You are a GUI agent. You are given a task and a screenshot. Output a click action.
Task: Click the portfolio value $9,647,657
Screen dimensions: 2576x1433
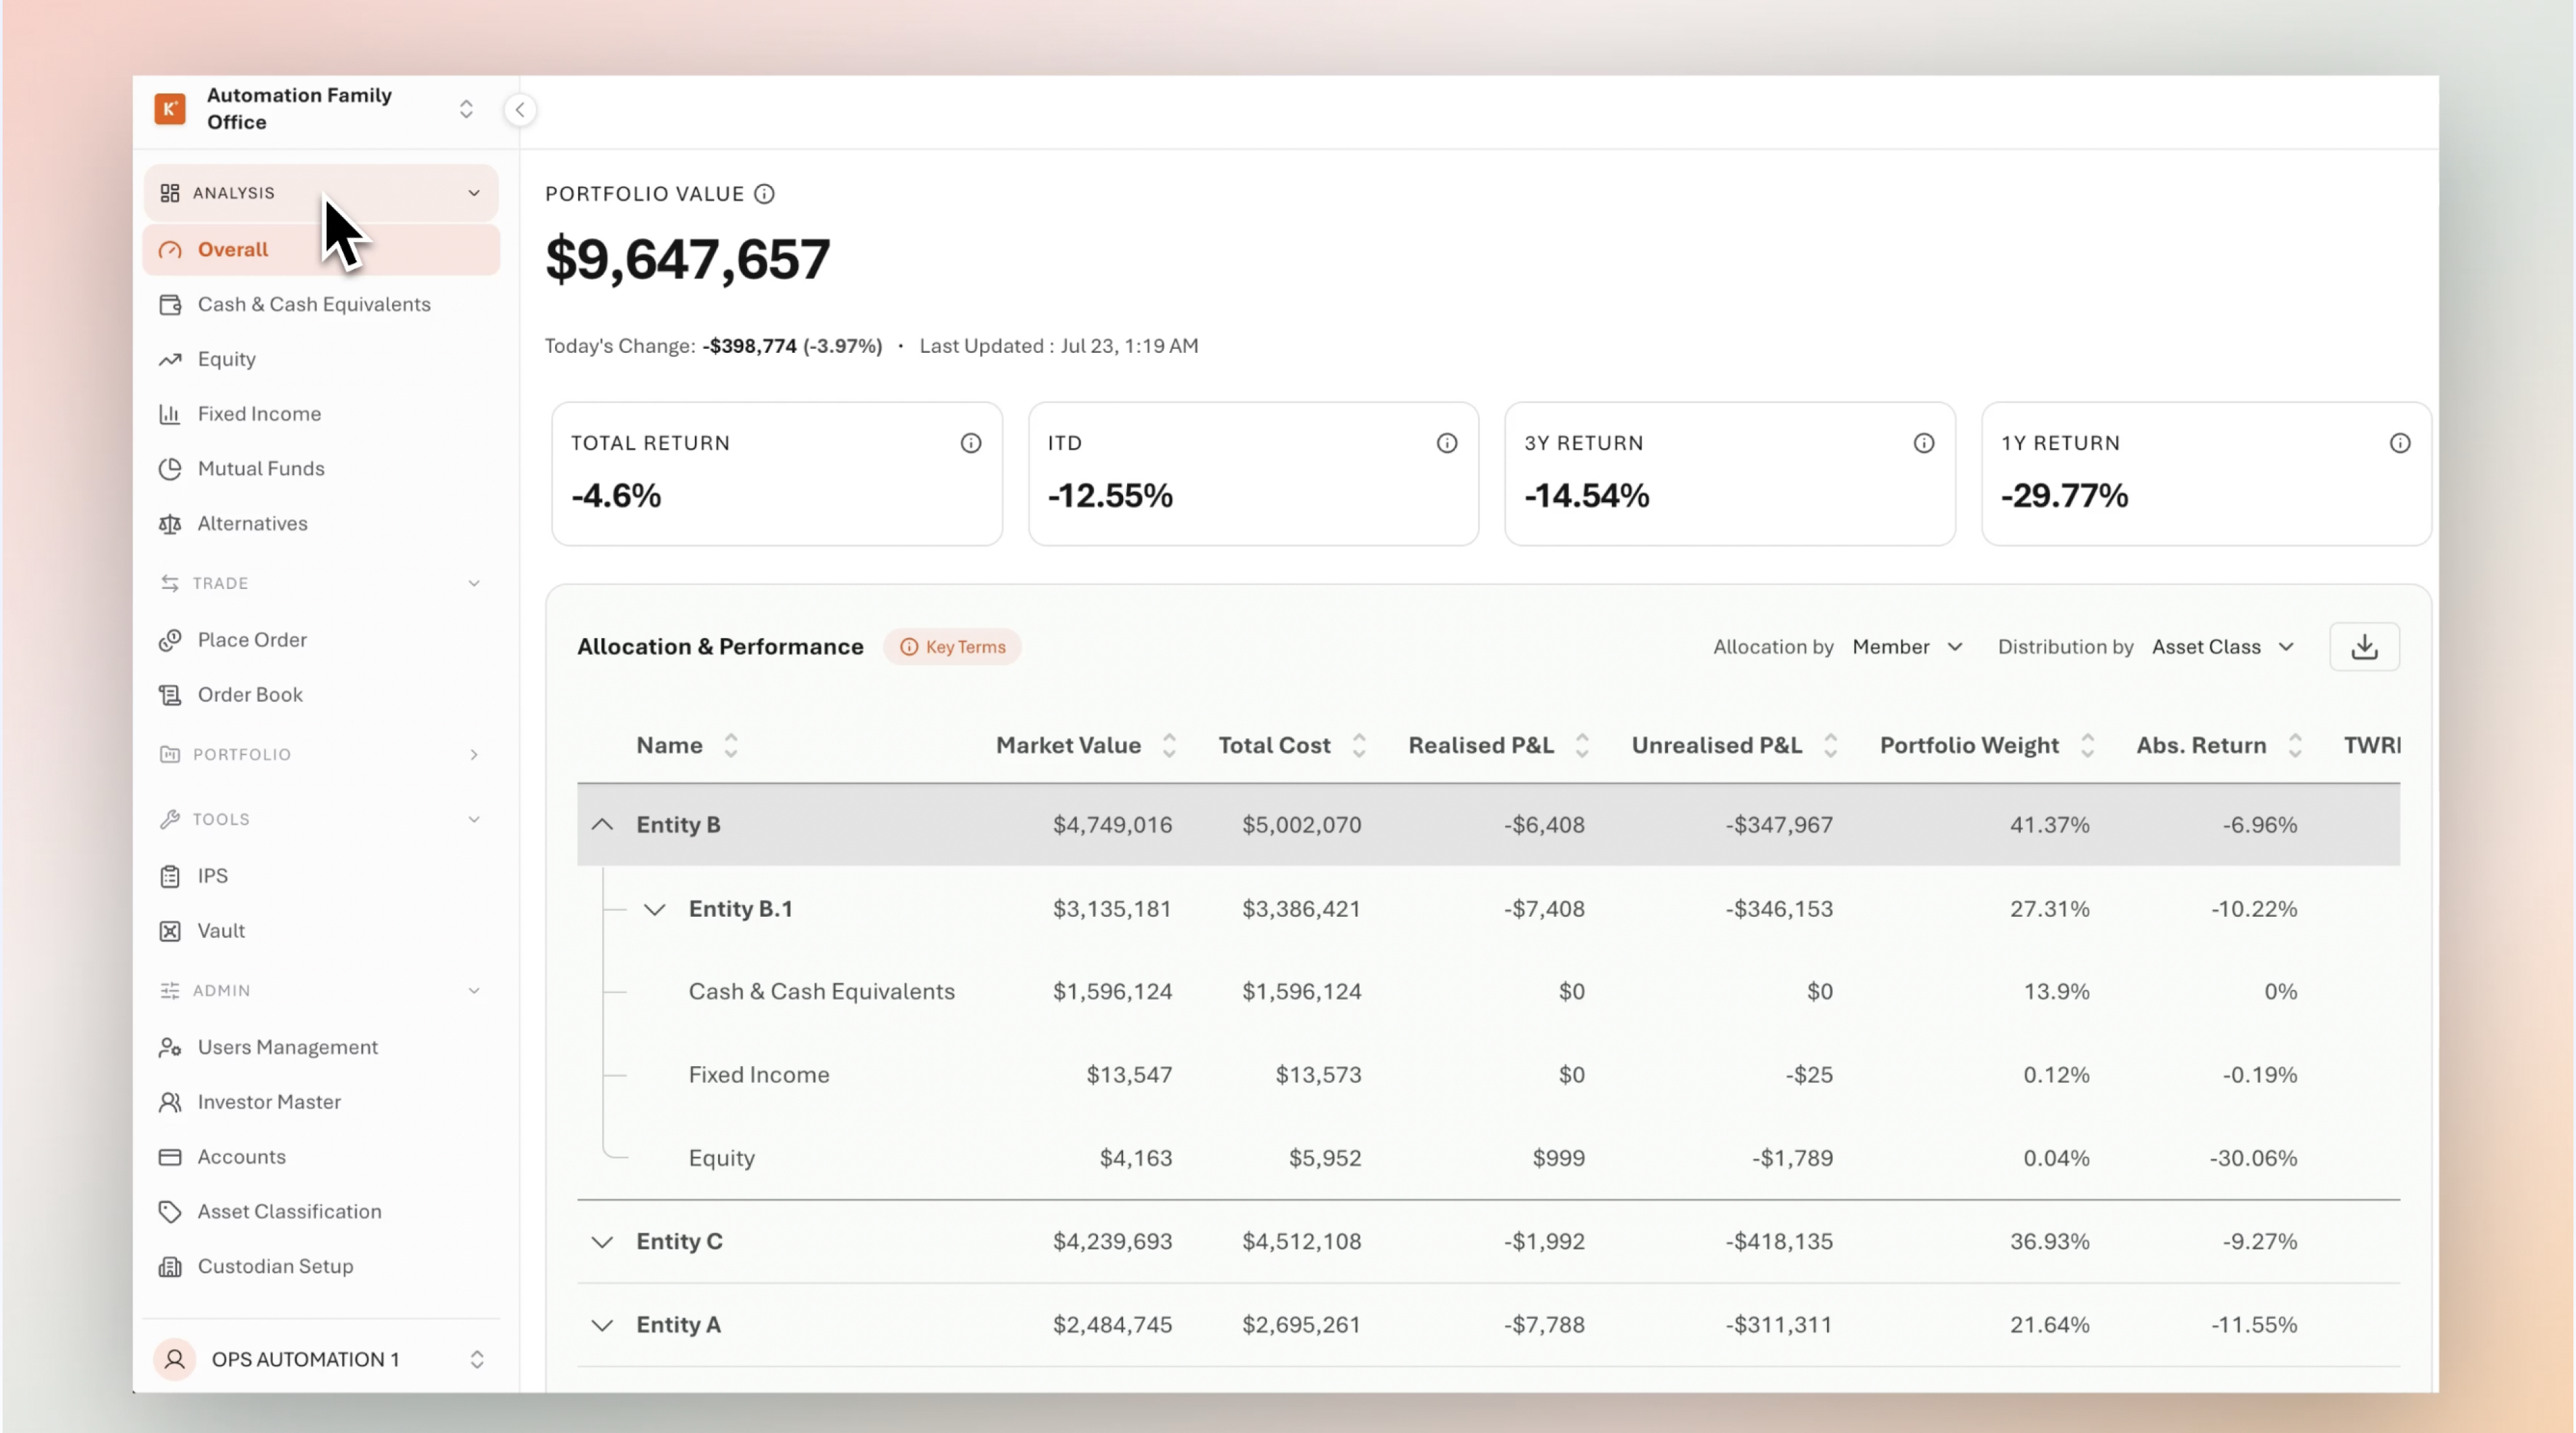[x=687, y=260]
